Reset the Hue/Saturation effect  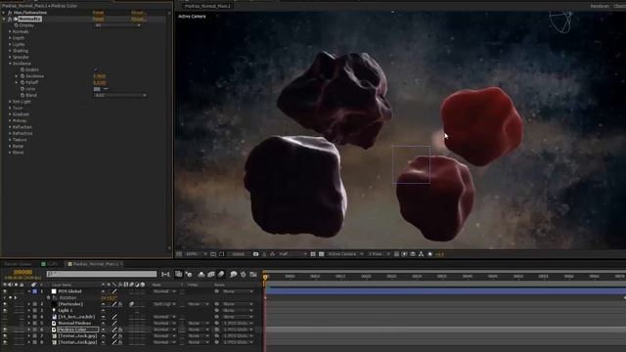[98, 13]
